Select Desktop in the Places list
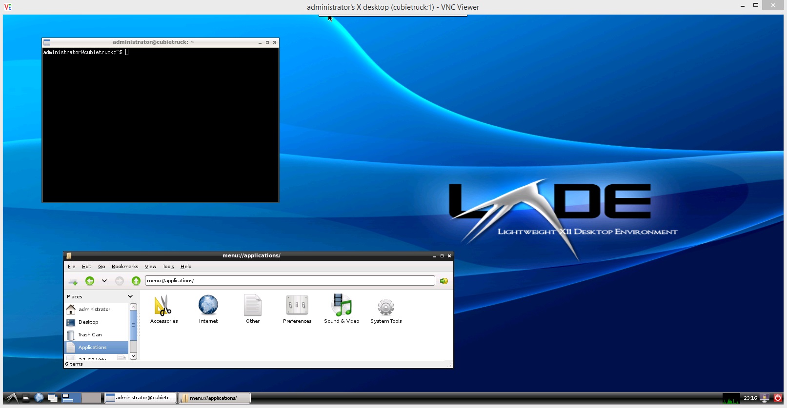 [97, 322]
